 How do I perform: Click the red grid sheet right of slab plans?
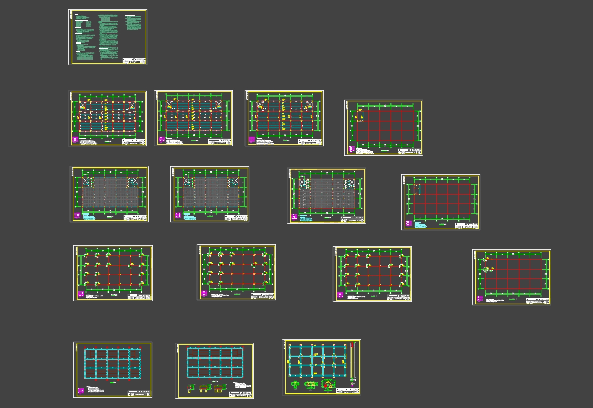[441, 202]
